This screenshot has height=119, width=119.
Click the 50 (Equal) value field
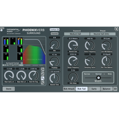107,54
